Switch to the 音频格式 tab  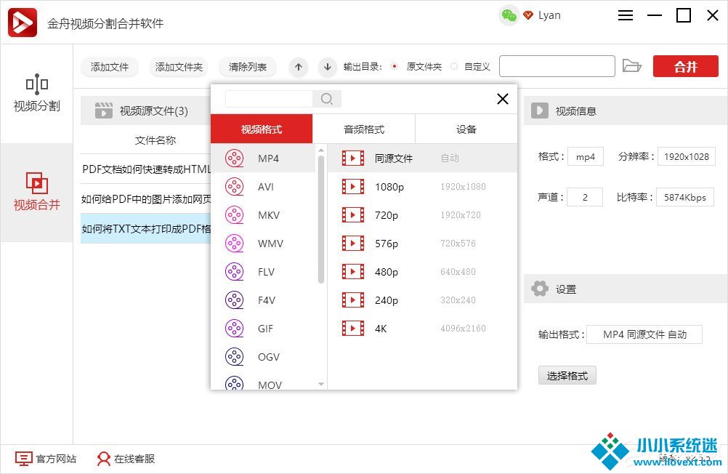tap(363, 129)
